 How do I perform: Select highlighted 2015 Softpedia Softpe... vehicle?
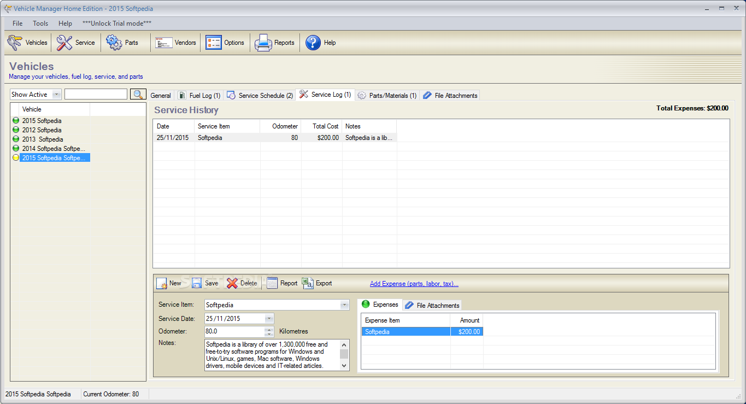click(55, 158)
